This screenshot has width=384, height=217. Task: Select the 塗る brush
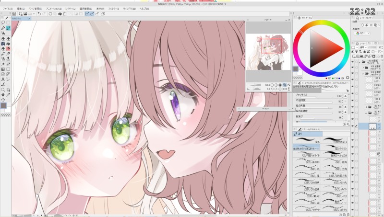click(x=306, y=140)
